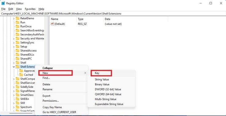
Task: Click the Shell Extensions folder icon
Action: [17, 67]
